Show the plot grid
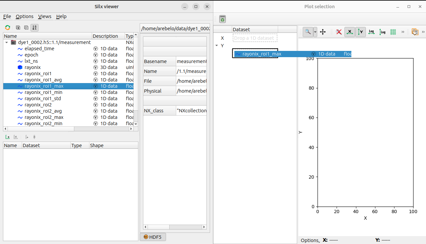Image resolution: width=426 pixels, height=244 pixels. click(x=393, y=32)
